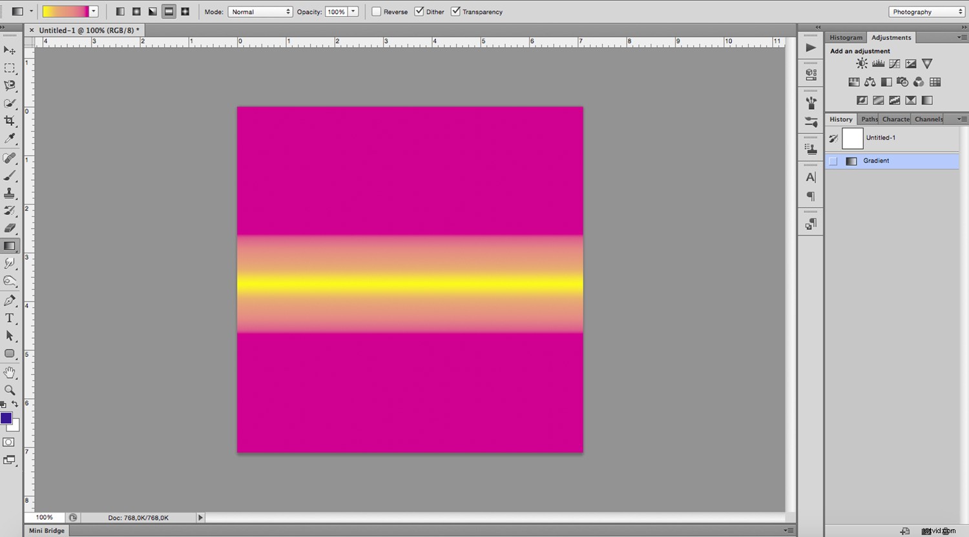Open the gradient preset picker
The width and height of the screenshot is (969, 537).
click(93, 11)
